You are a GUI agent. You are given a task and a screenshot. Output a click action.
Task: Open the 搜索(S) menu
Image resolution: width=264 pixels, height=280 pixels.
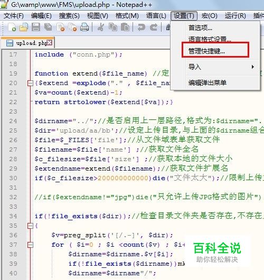(69, 16)
